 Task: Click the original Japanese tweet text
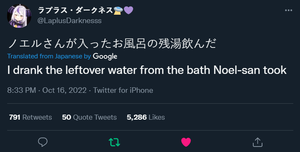point(112,44)
